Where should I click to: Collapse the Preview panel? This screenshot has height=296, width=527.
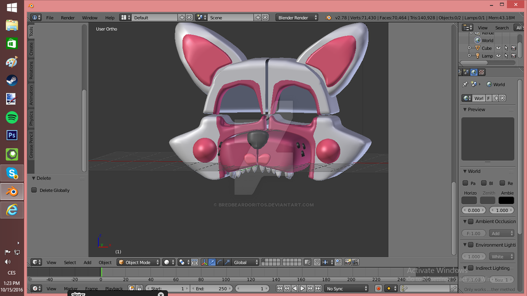(465, 110)
